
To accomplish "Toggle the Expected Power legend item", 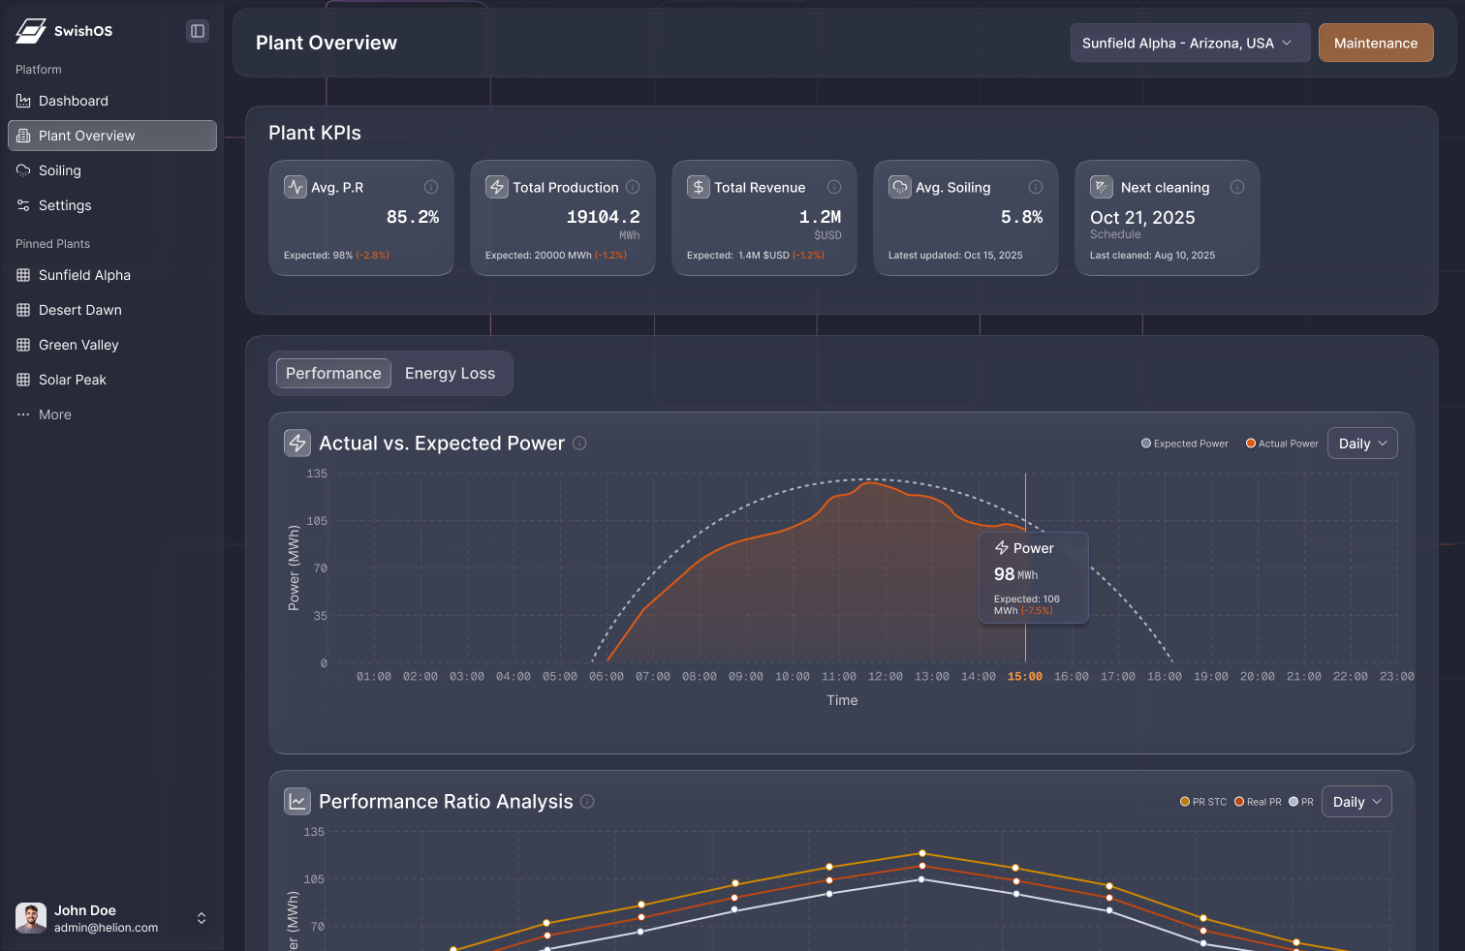I will coord(1184,443).
